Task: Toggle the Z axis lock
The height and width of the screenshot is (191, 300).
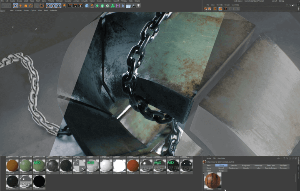Action: [58, 6]
